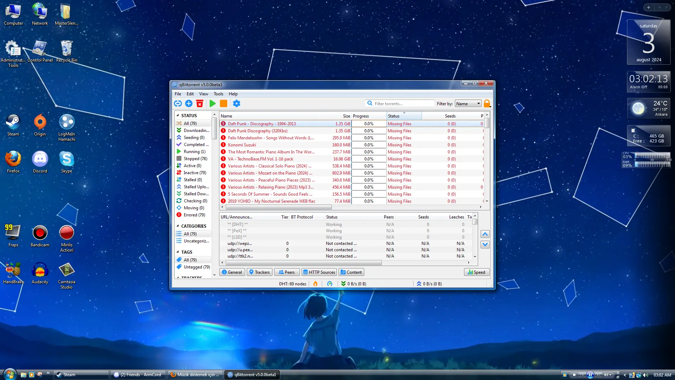Filter by Downloading status in sidebar
The height and width of the screenshot is (380, 675).
pos(193,131)
